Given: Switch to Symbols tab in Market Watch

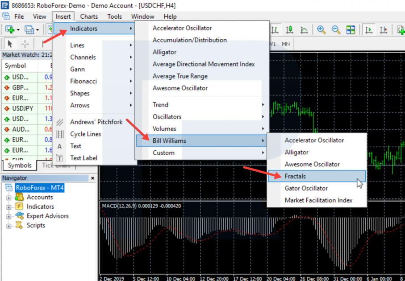Looking at the screenshot, I should tap(20, 165).
